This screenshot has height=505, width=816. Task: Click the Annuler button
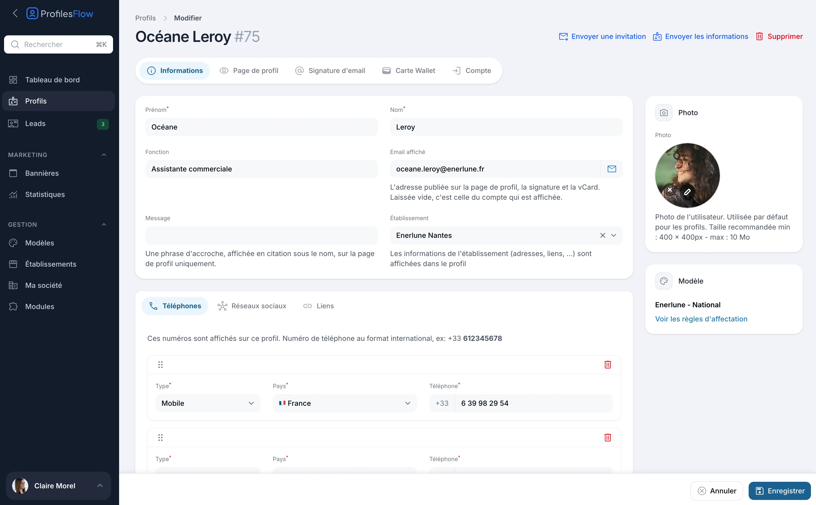click(x=717, y=491)
